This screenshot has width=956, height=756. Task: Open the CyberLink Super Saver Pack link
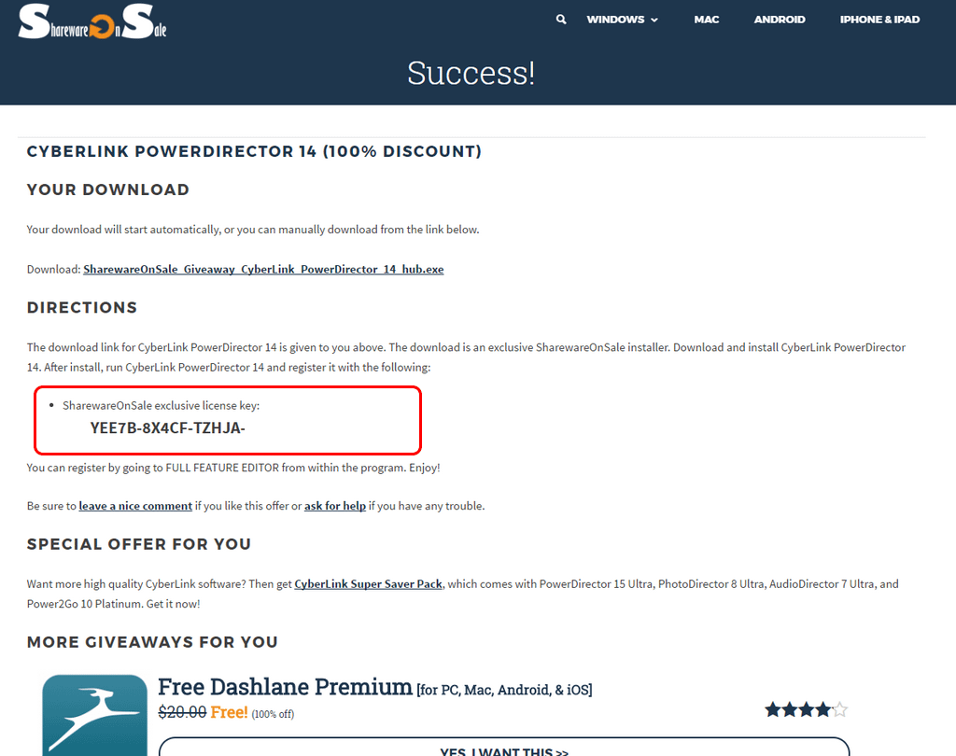click(x=368, y=584)
